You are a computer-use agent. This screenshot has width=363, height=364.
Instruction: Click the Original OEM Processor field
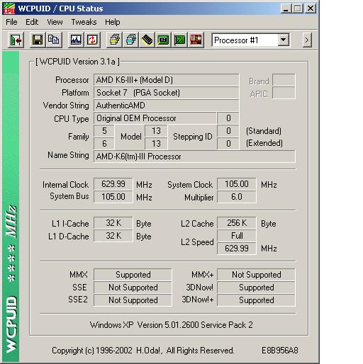(x=155, y=118)
